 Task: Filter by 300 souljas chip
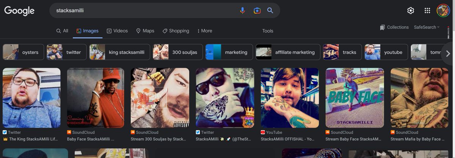point(178,52)
